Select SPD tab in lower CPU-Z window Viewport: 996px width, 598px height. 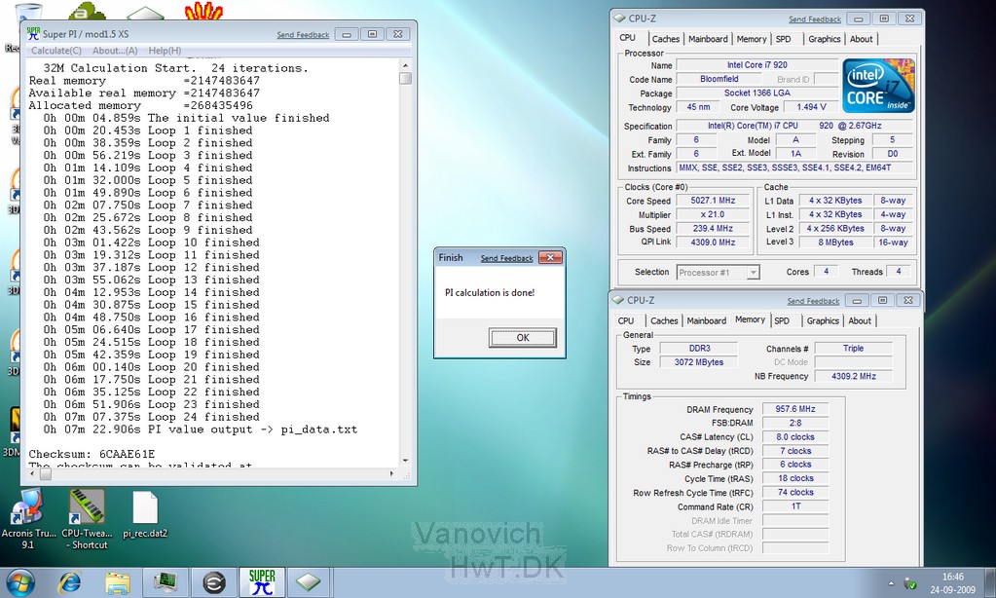pos(782,321)
